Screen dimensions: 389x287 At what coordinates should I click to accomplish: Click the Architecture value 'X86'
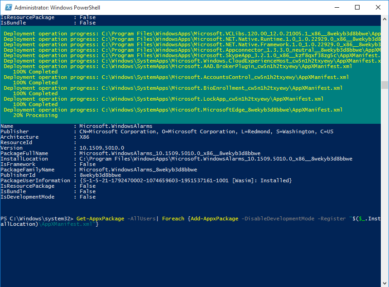(84, 137)
